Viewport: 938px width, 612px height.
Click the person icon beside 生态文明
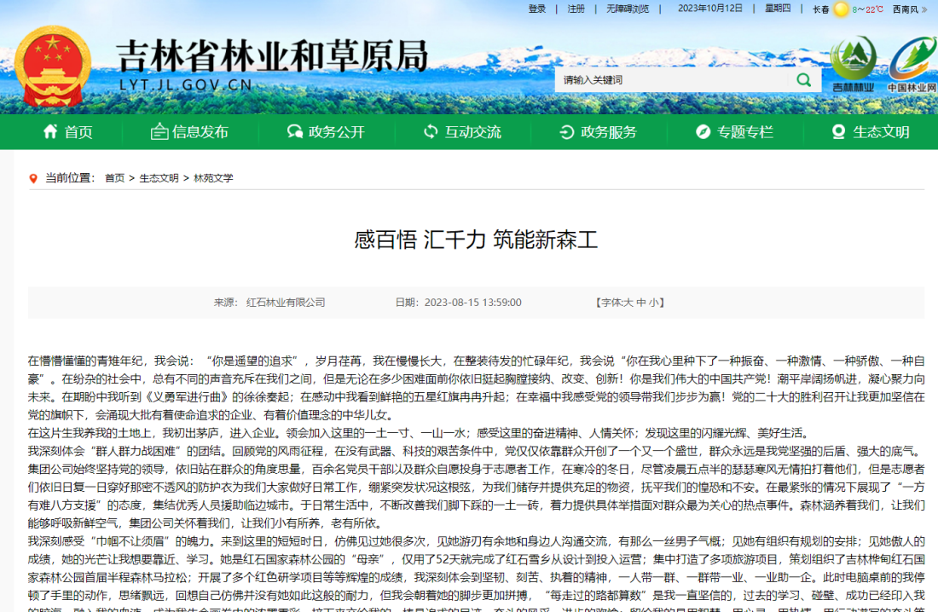click(x=837, y=132)
